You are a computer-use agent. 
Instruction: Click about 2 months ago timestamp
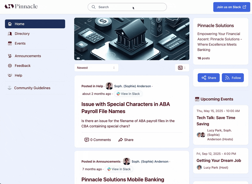coord(97,94)
